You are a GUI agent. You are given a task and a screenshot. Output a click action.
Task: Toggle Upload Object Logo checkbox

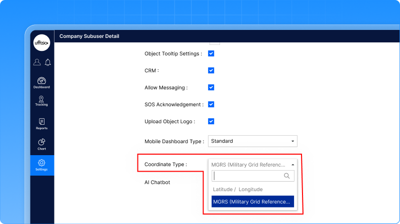click(211, 121)
